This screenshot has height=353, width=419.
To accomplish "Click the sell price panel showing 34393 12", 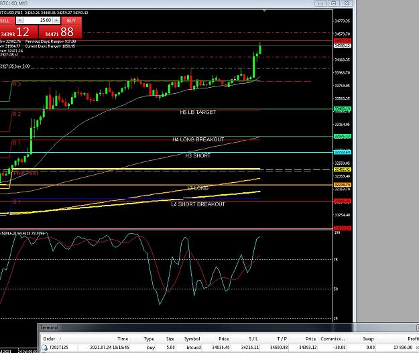I will (x=19, y=32).
